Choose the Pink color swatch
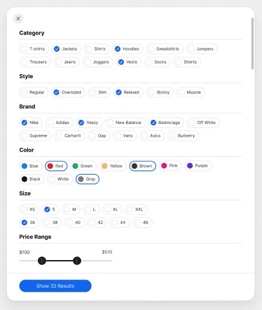The image size is (262, 310). coord(170,166)
